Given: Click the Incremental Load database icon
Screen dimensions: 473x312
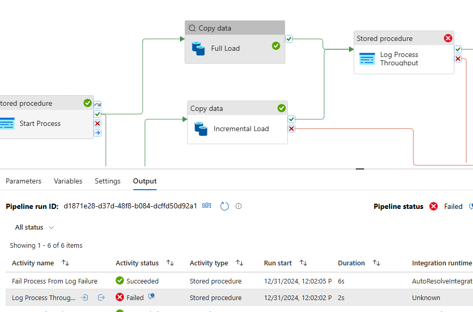Looking at the screenshot, I should click(x=201, y=129).
